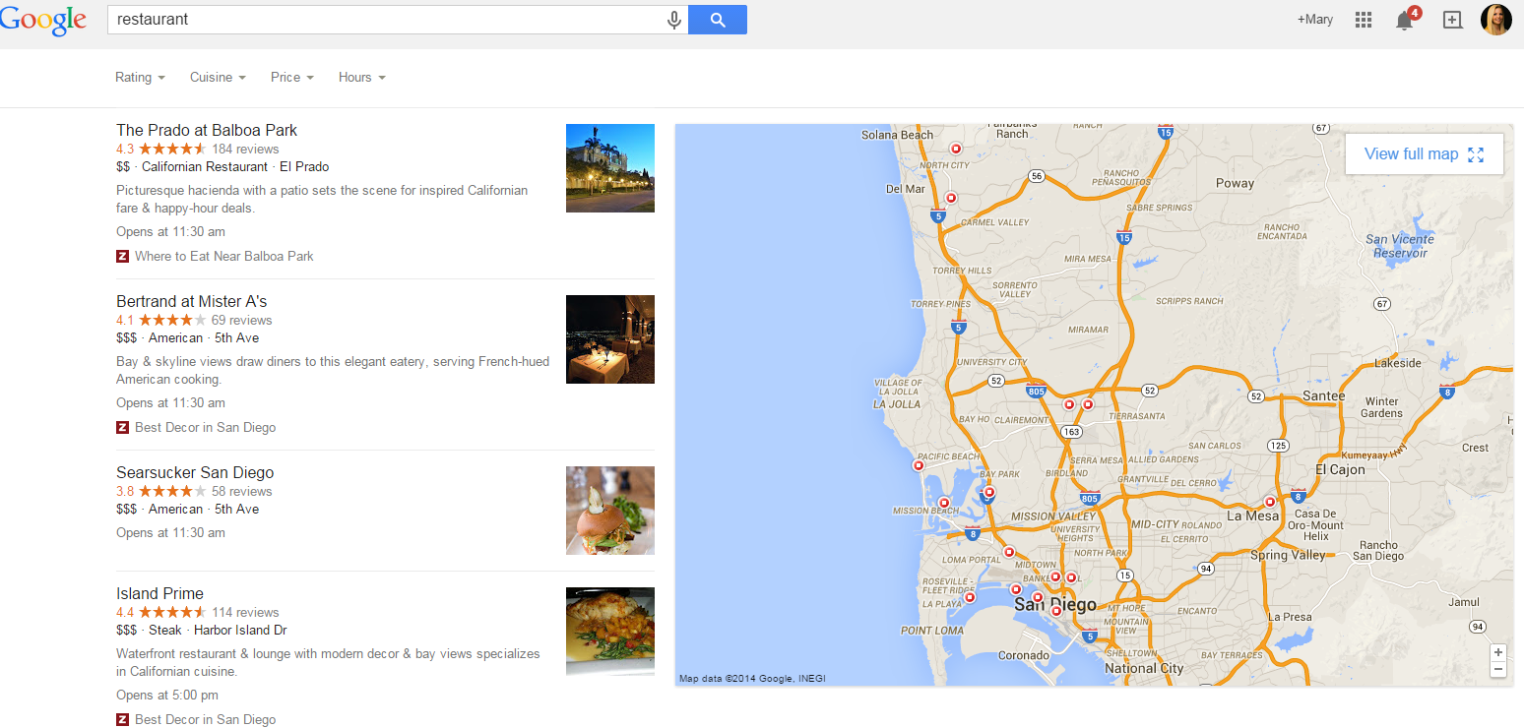Image resolution: width=1524 pixels, height=728 pixels.
Task: Click Route 67 shield near Lakeside
Action: 1383,304
